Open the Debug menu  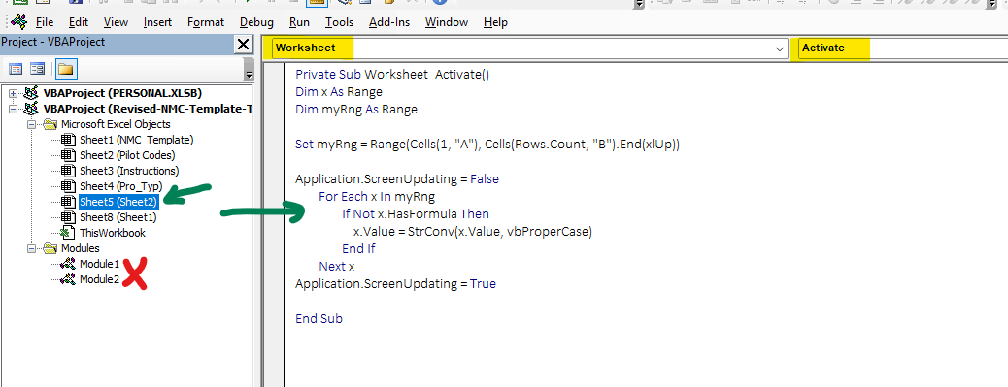point(256,22)
